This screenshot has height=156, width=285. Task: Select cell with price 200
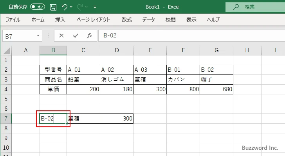click(x=83, y=89)
